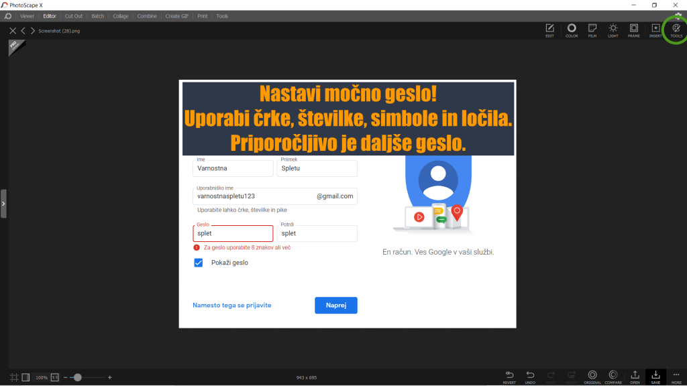This screenshot has height=386, width=687.
Task: Click the PhotoScape home icon in menu bar
Action: click(x=8, y=16)
